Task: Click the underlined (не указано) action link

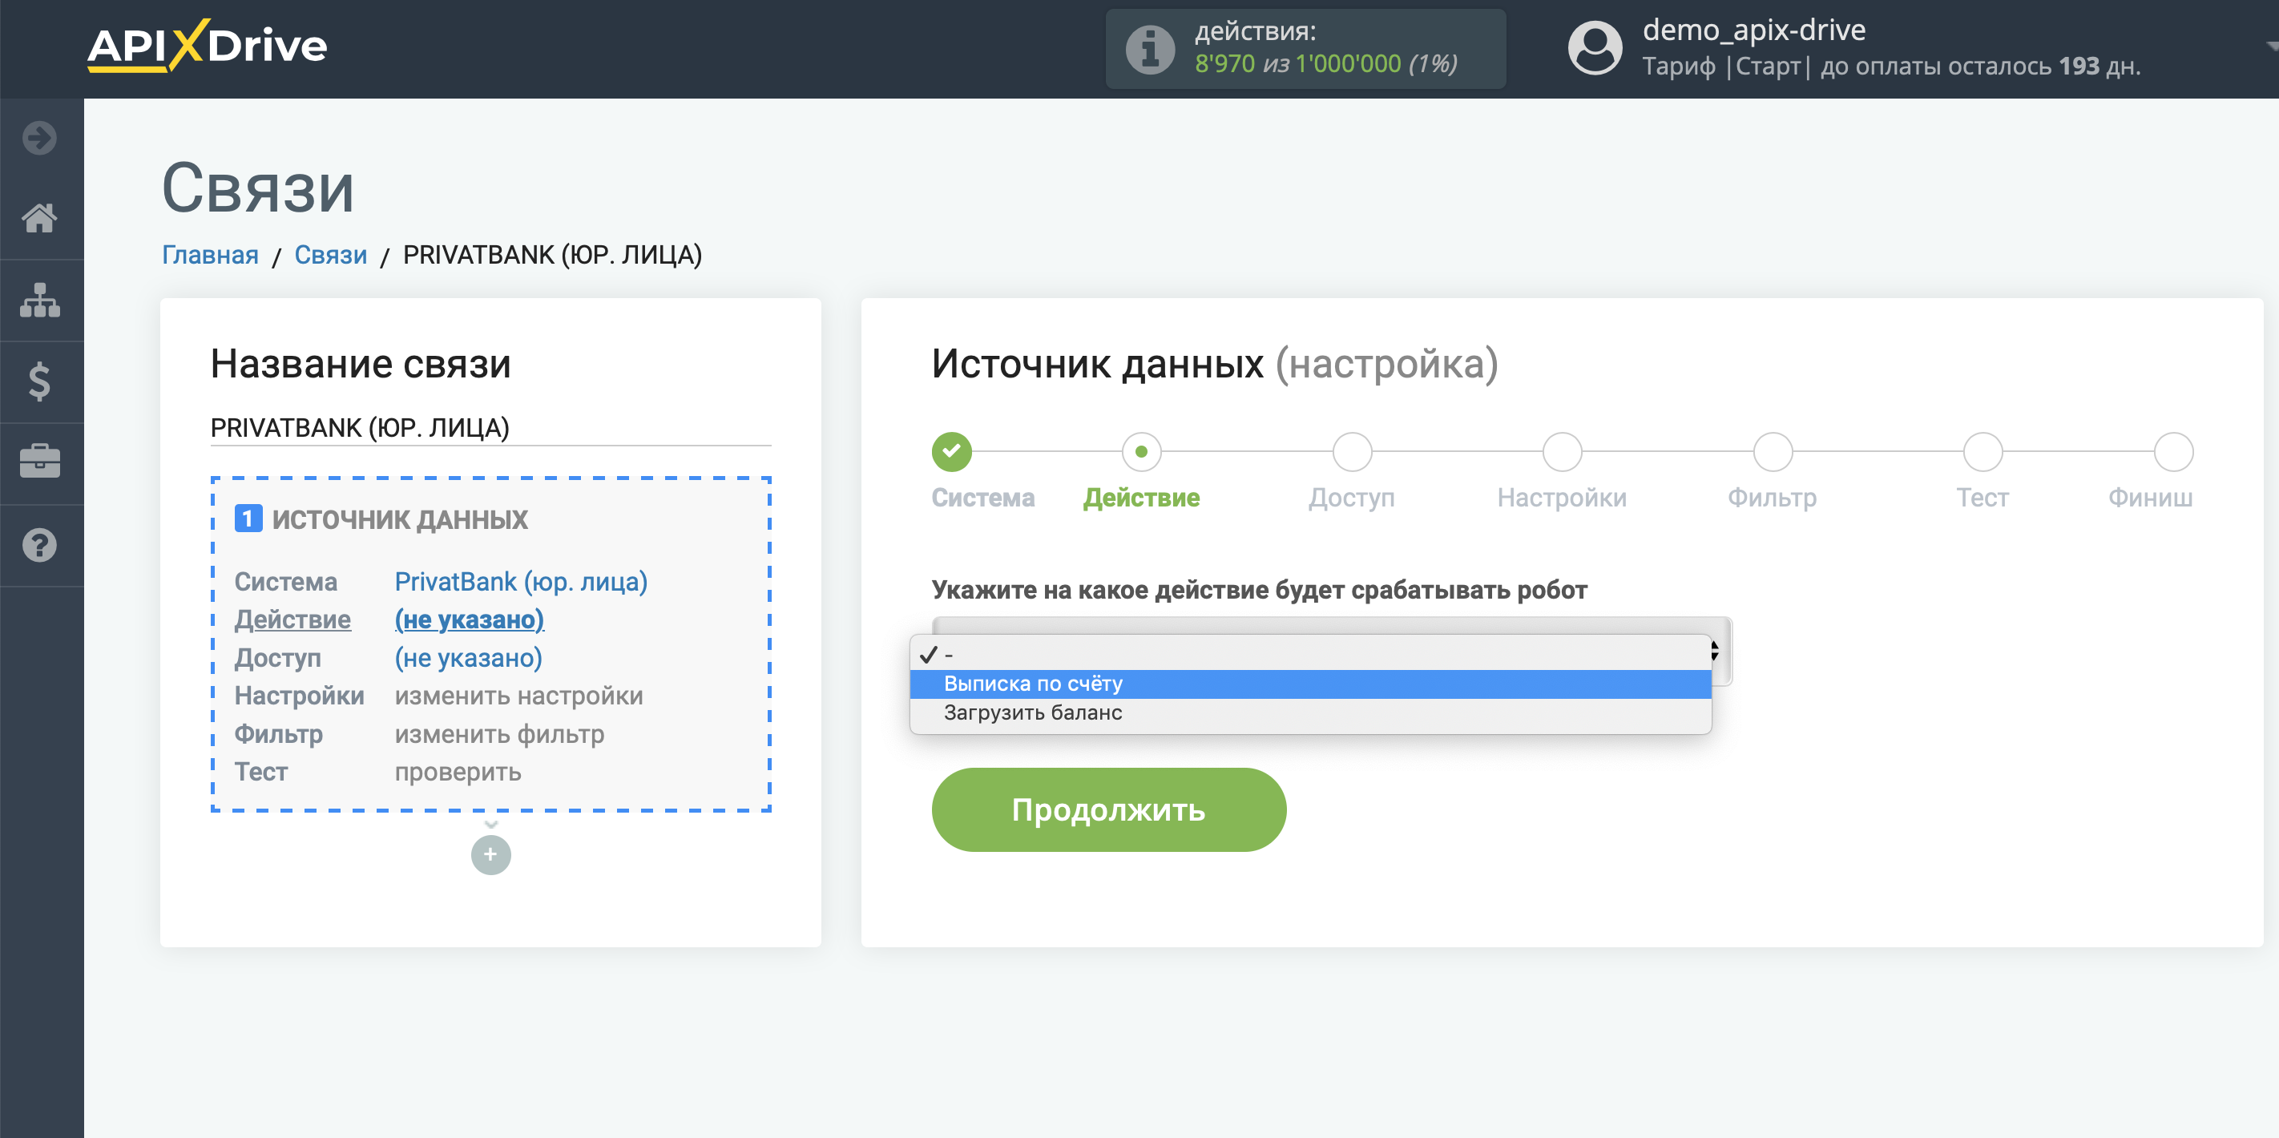Action: tap(469, 619)
